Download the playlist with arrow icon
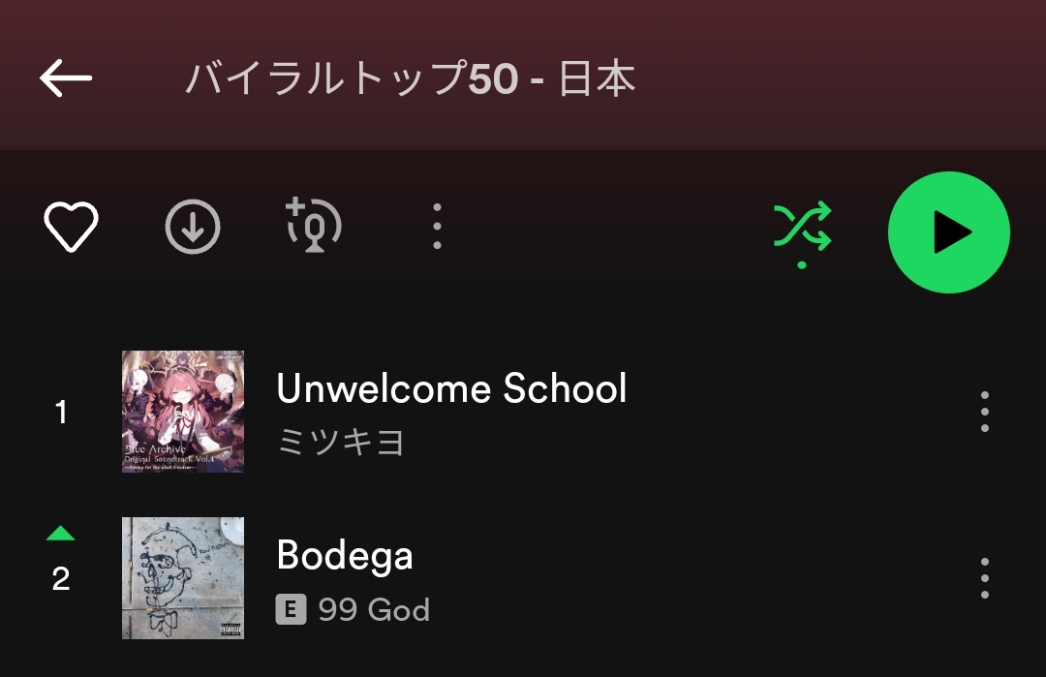Screen dimensions: 1046x677 pos(193,227)
